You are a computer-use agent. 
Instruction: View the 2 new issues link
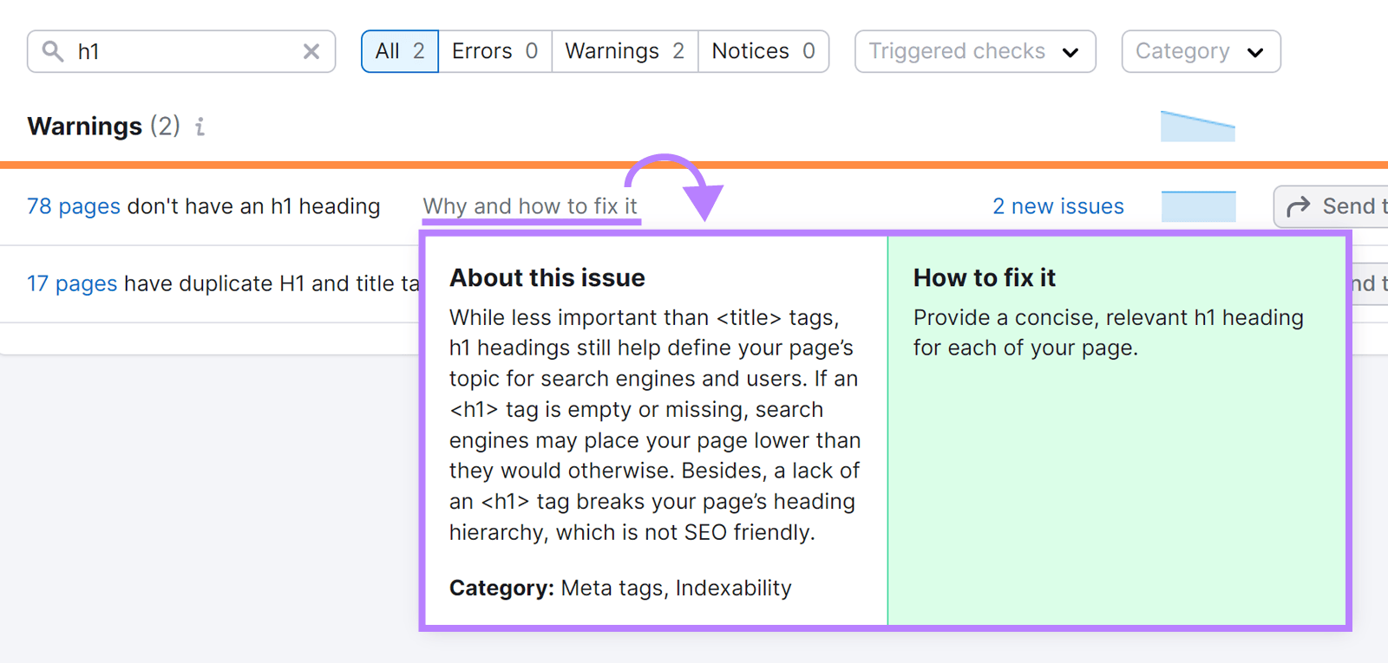(1058, 206)
